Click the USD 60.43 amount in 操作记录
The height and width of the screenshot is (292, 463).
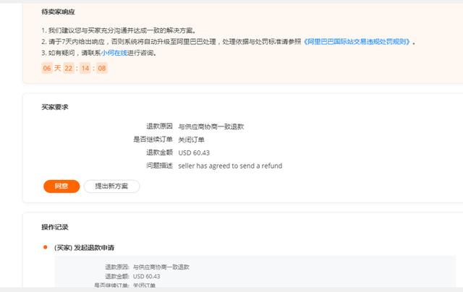[147, 276]
